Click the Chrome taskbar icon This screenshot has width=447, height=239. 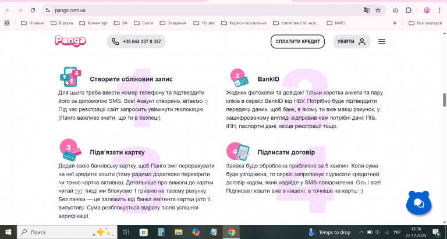pyautogui.click(x=231, y=232)
